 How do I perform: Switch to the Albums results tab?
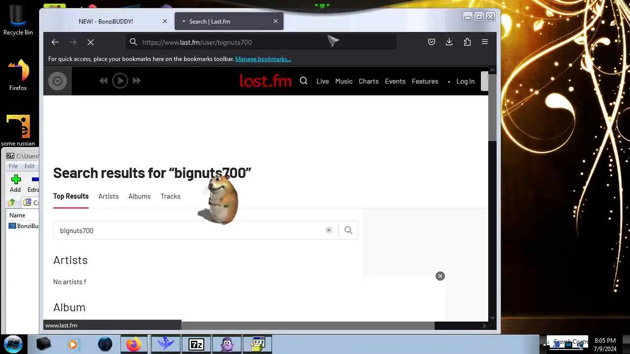click(140, 196)
